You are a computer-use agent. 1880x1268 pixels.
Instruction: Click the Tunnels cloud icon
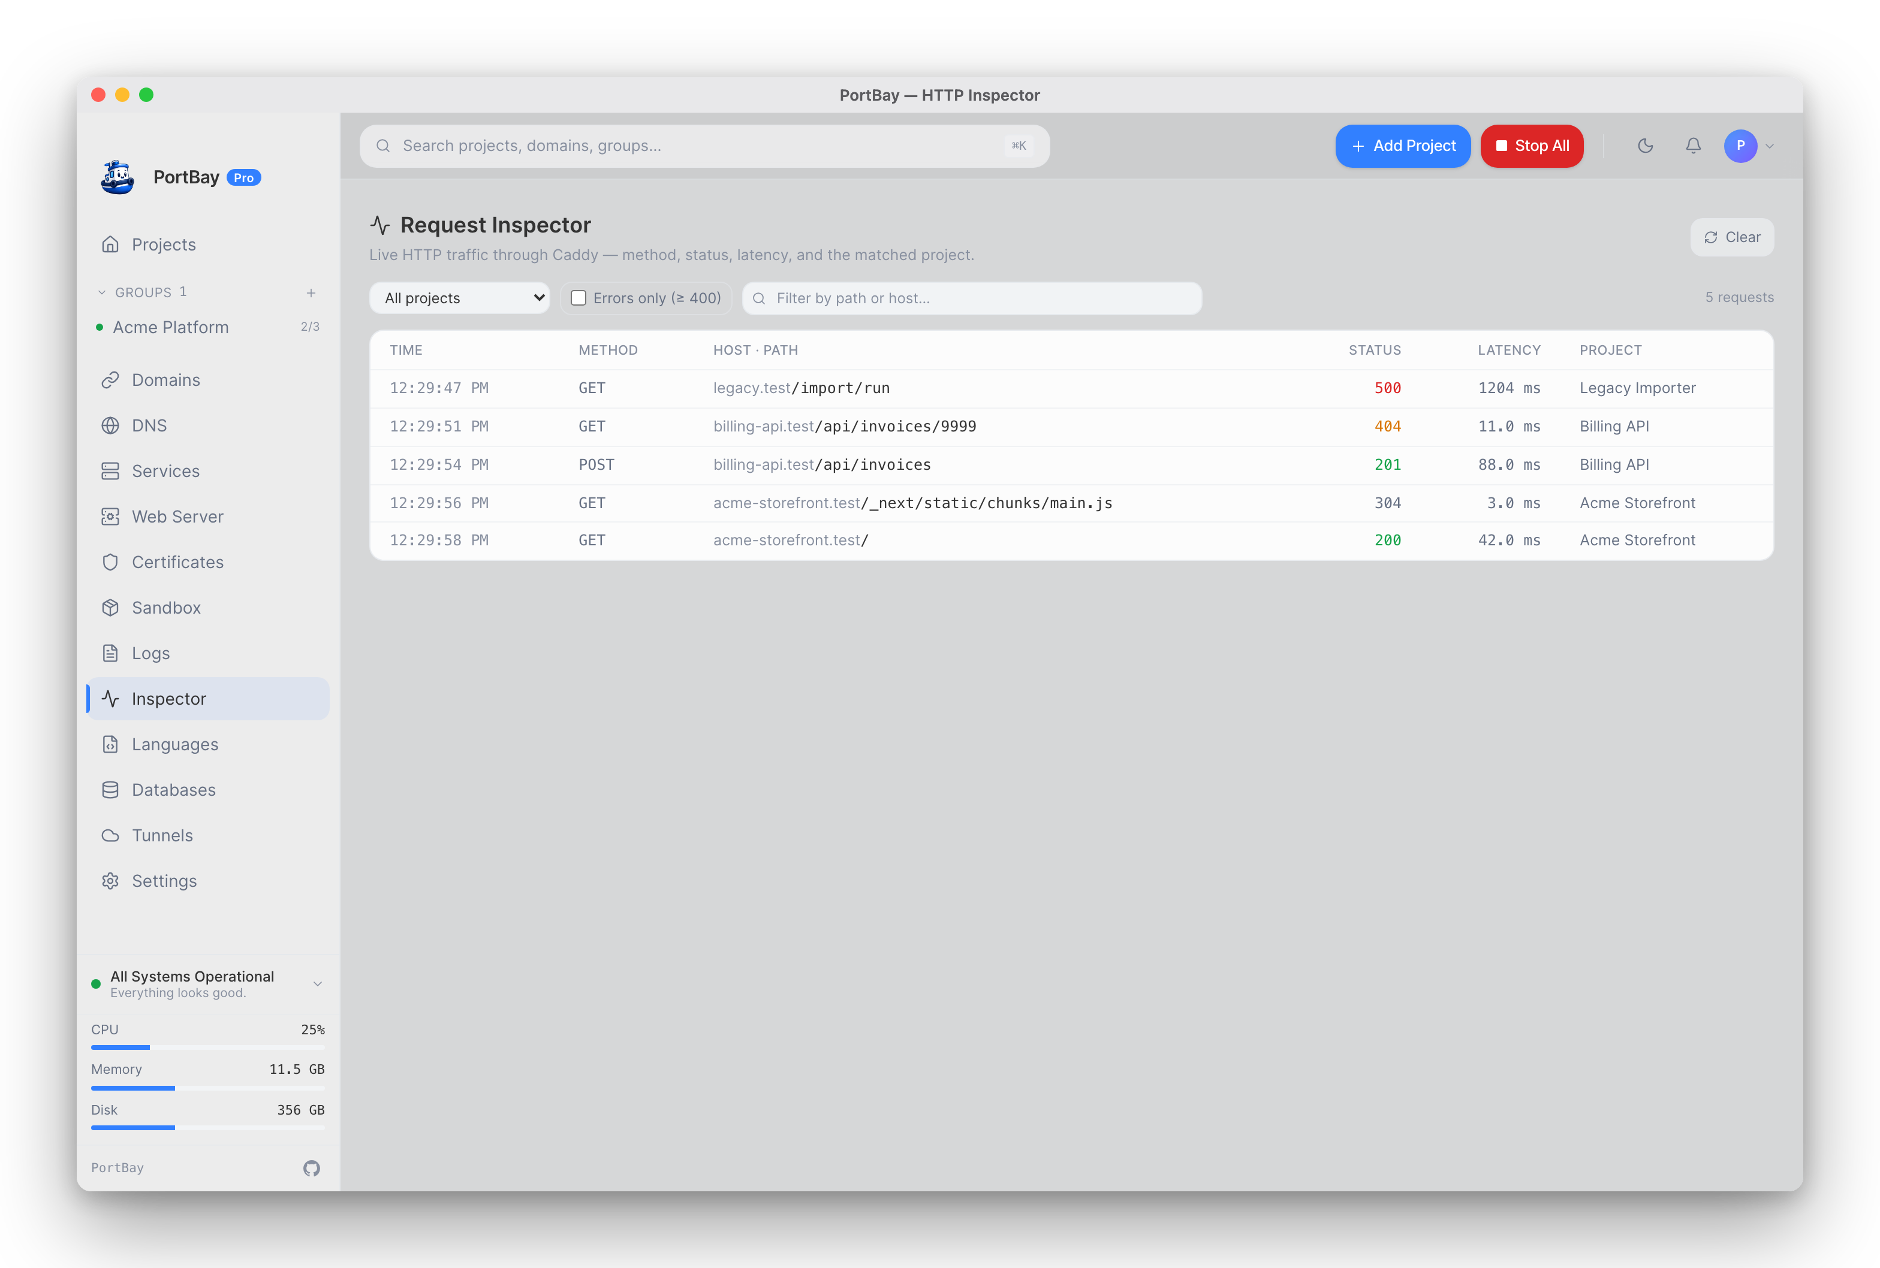[111, 835]
